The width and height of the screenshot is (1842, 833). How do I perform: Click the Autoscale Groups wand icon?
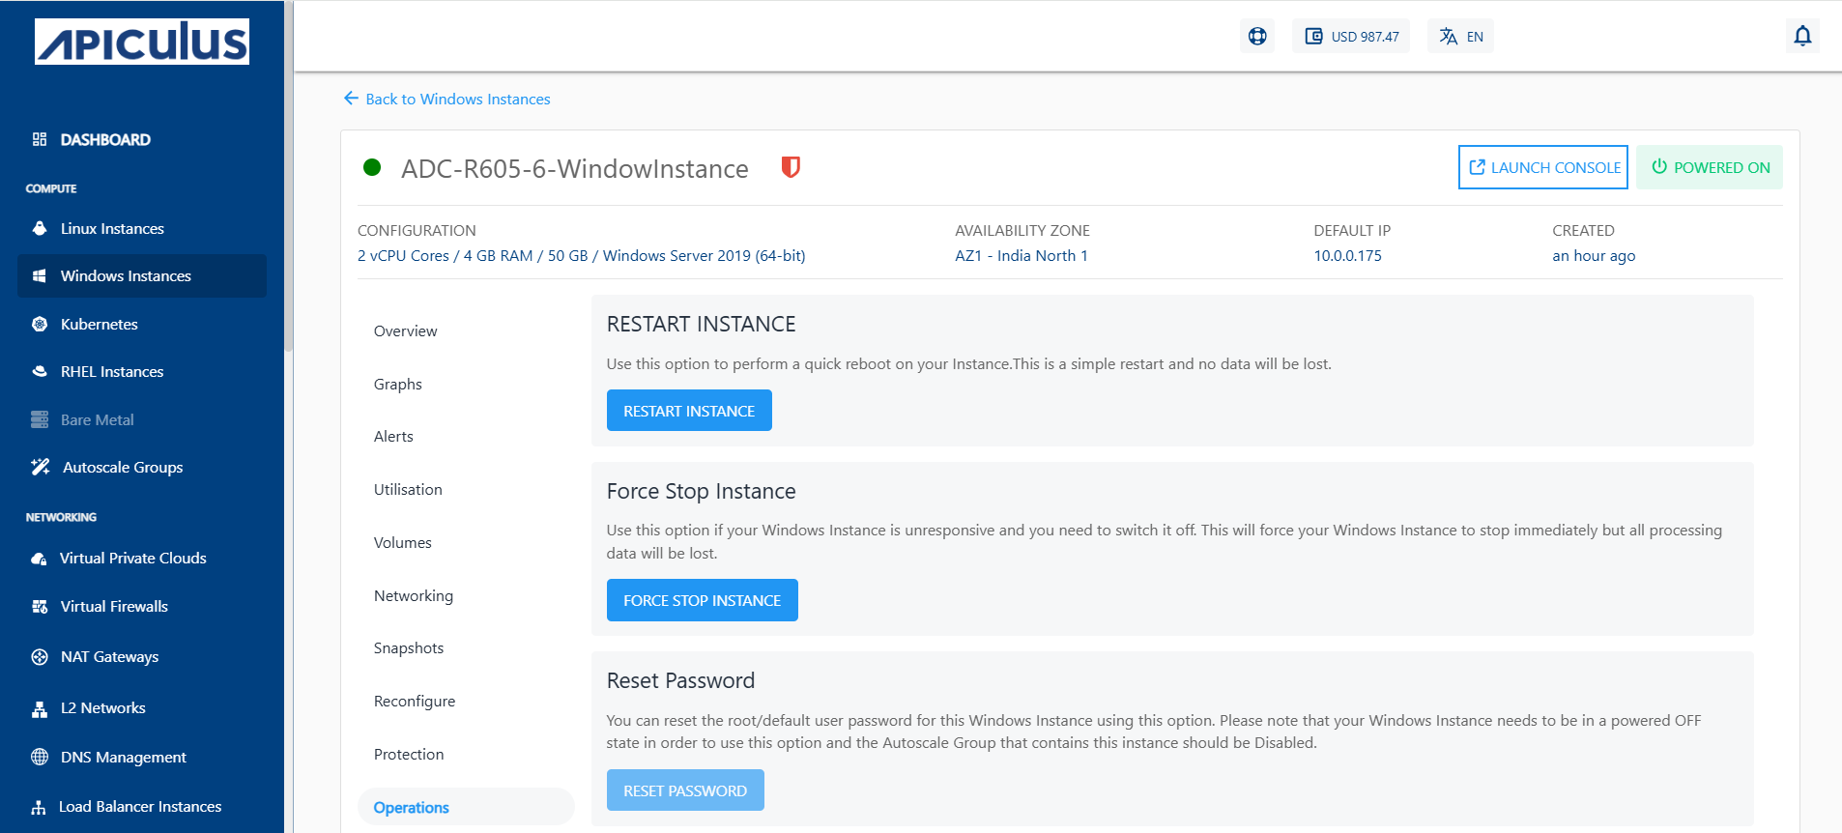[x=40, y=468]
